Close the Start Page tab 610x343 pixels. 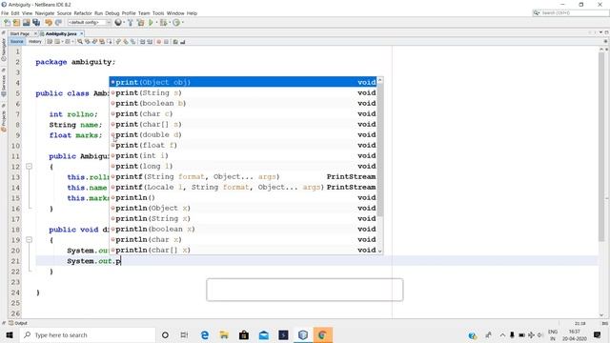35,34
